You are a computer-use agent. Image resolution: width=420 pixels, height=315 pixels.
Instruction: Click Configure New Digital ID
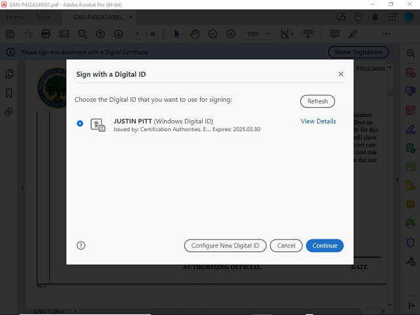point(225,245)
